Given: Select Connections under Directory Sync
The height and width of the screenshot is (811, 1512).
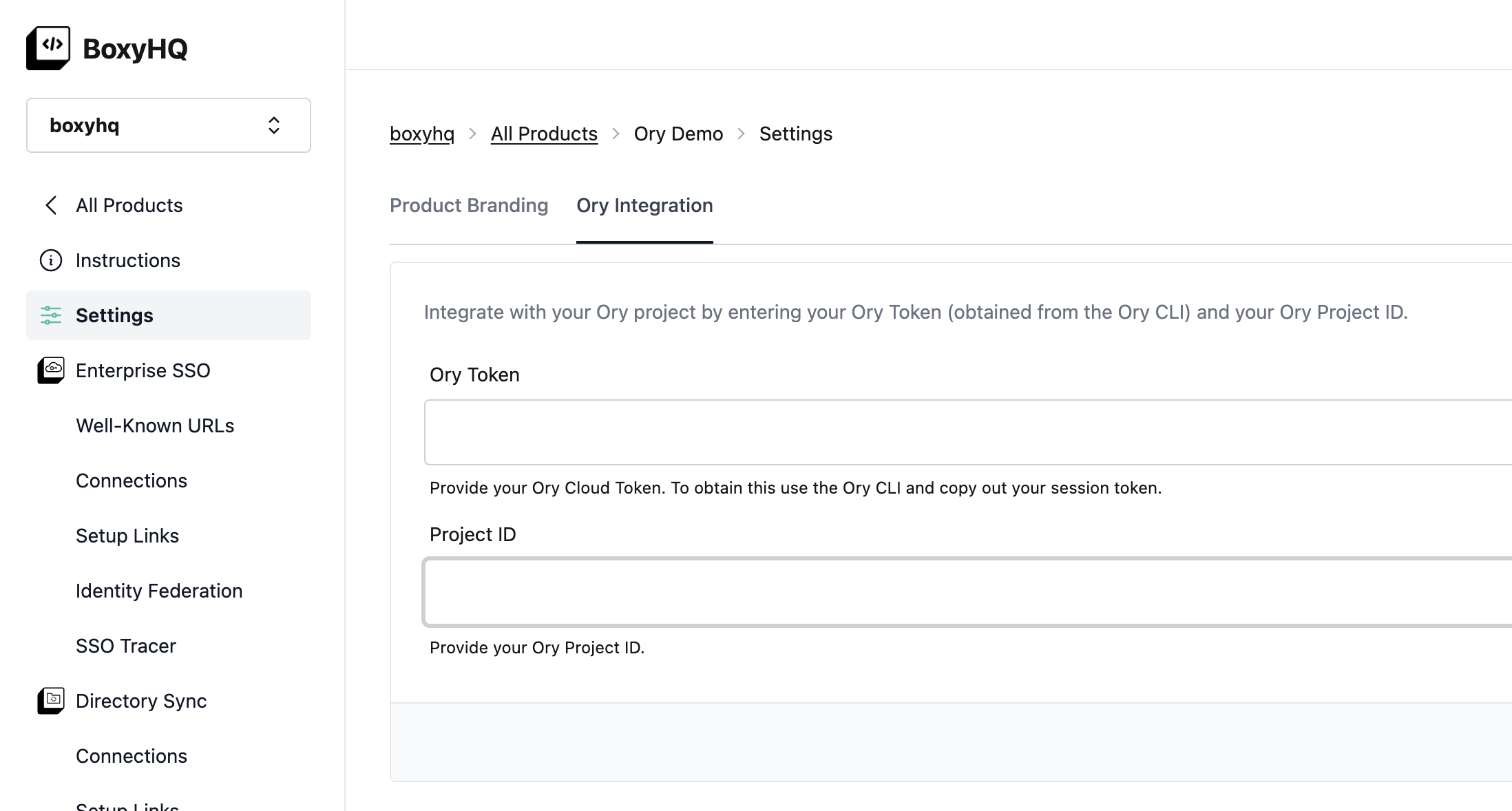Looking at the screenshot, I should pos(132,755).
